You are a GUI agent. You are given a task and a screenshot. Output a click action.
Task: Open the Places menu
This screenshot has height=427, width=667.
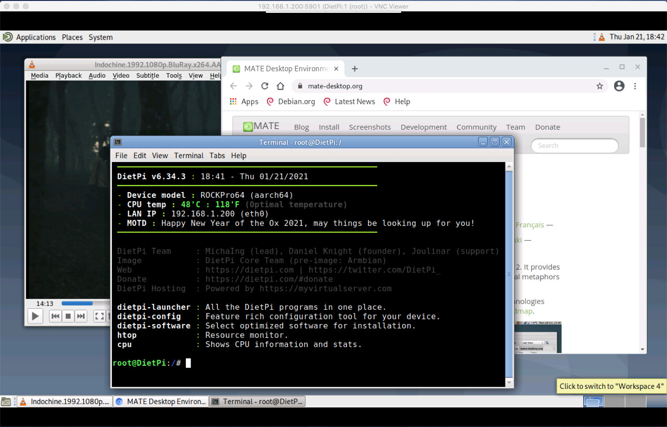coord(72,37)
